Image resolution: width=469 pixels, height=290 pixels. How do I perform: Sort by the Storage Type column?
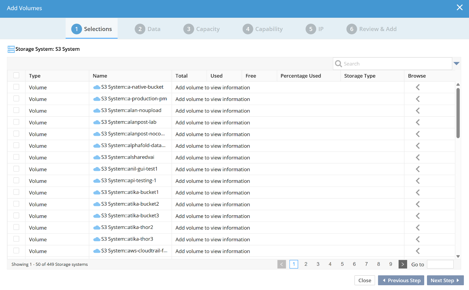coord(372,76)
